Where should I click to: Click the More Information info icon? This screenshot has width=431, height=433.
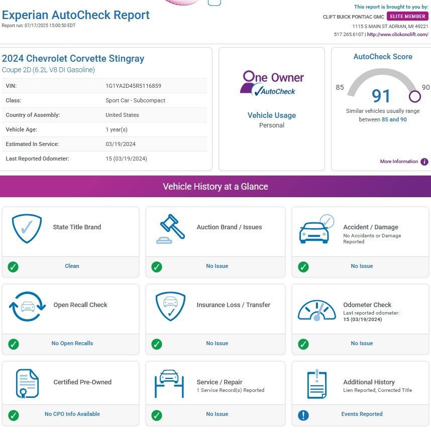coord(424,162)
